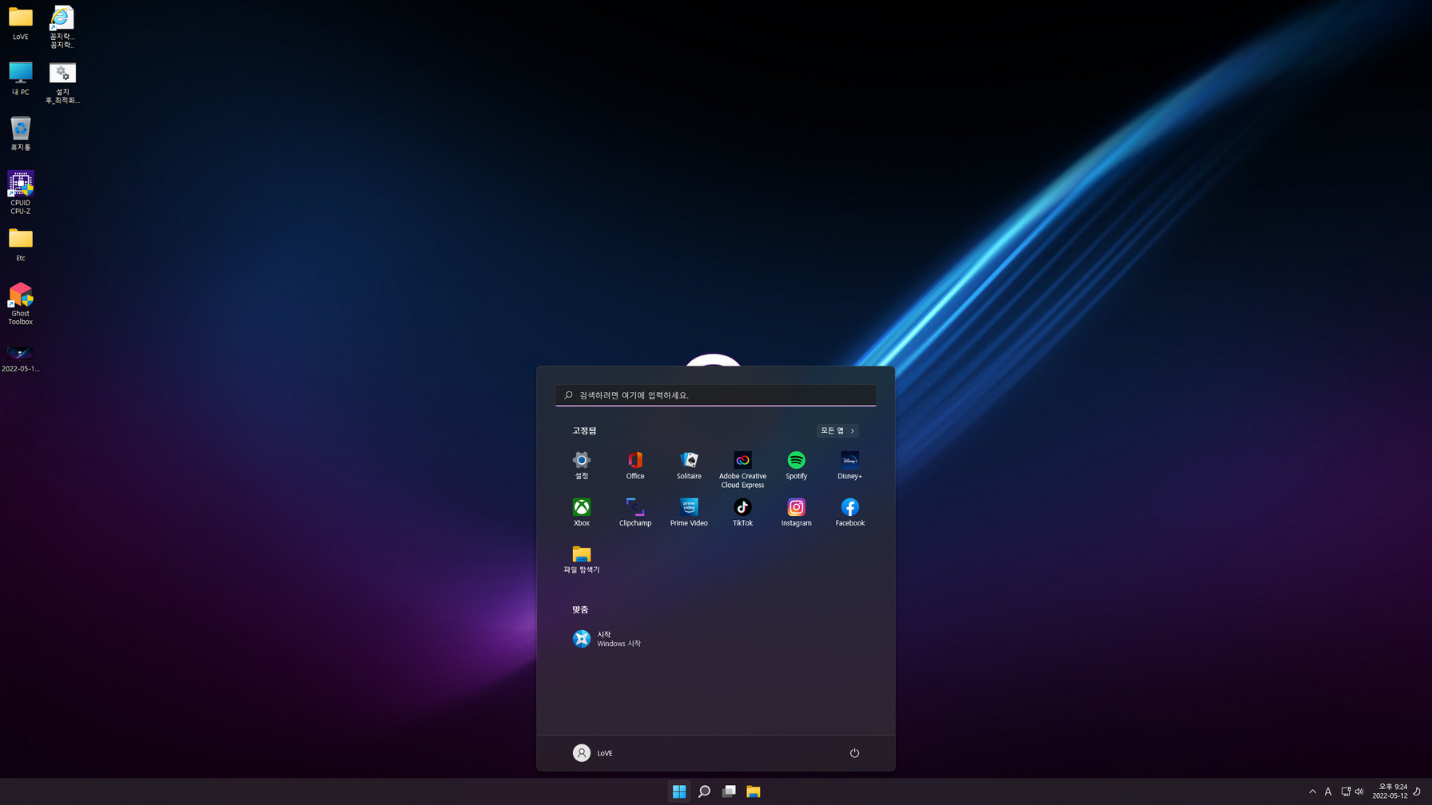Launch TikTok from Start menu
Viewport: 1432px width, 805px height.
(x=742, y=513)
